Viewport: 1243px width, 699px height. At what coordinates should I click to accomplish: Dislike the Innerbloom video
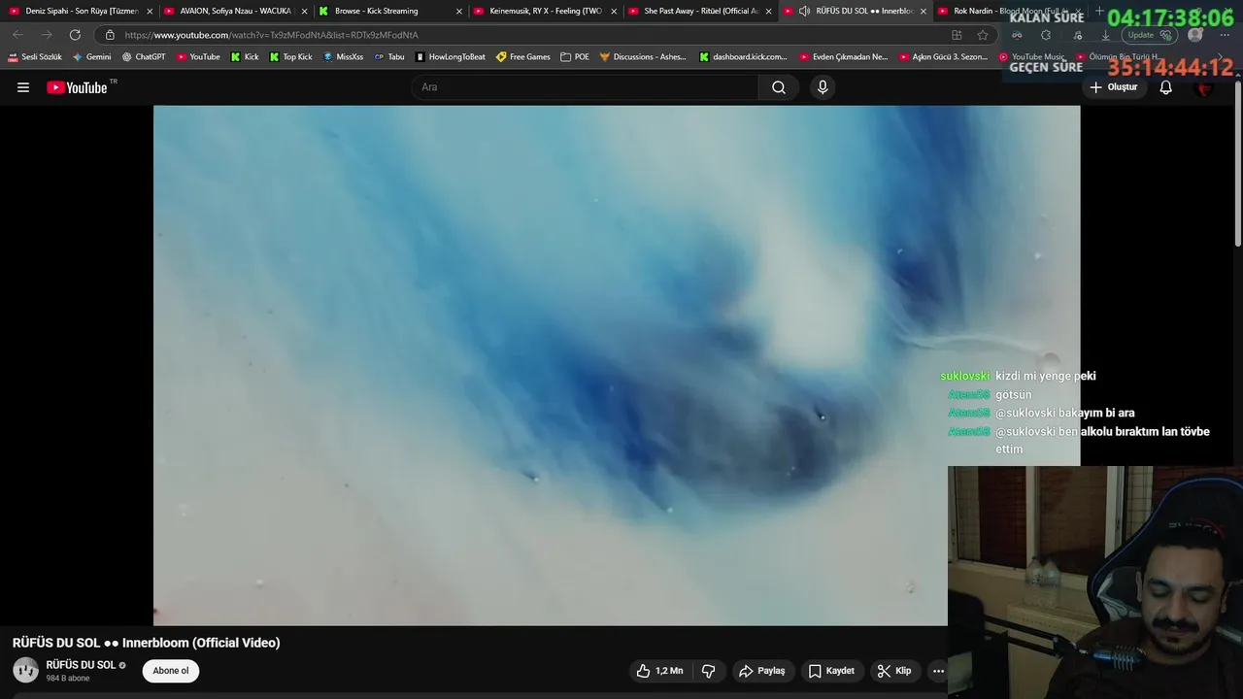point(709,671)
